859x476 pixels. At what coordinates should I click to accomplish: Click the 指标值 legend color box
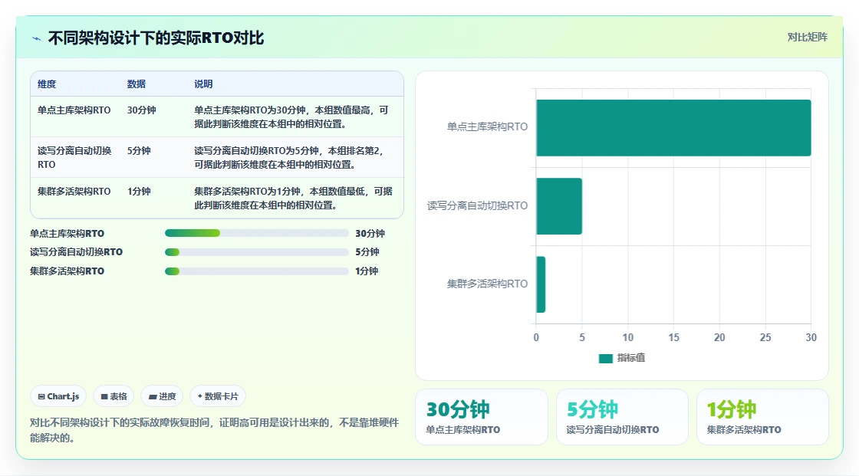pos(605,358)
